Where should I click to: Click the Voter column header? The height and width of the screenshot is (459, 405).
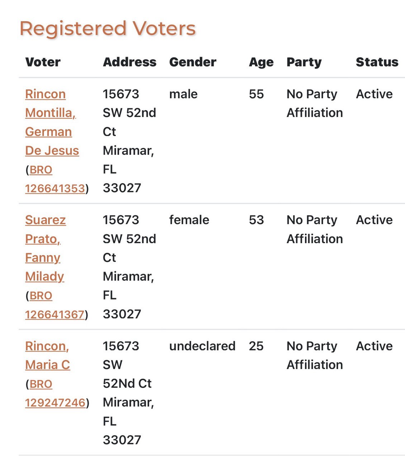pyautogui.click(x=43, y=62)
